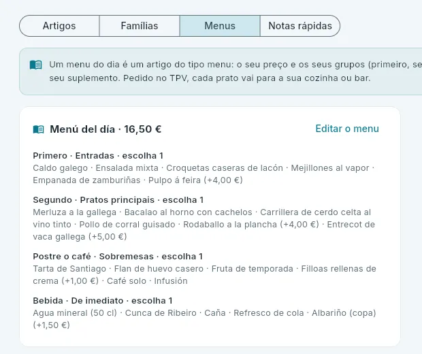422x354 pixels.
Task: Click Bacalao al horno con cachelos
Action: click(x=188, y=212)
